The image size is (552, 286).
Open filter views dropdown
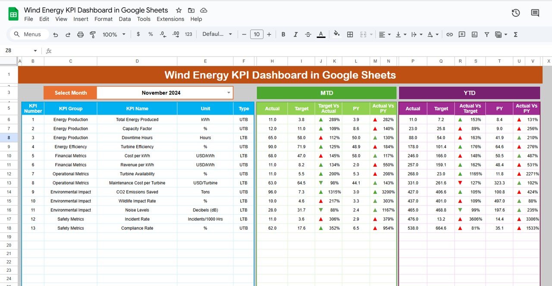[x=501, y=34]
